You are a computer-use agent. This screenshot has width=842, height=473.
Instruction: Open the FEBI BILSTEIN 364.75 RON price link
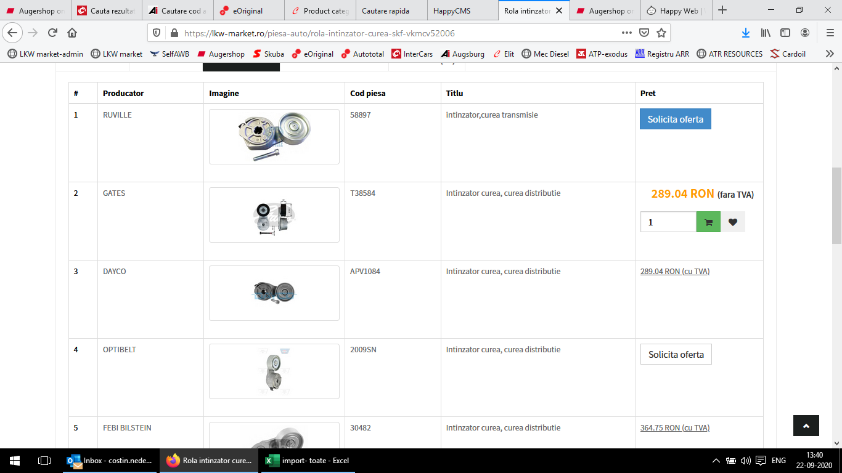click(x=675, y=427)
